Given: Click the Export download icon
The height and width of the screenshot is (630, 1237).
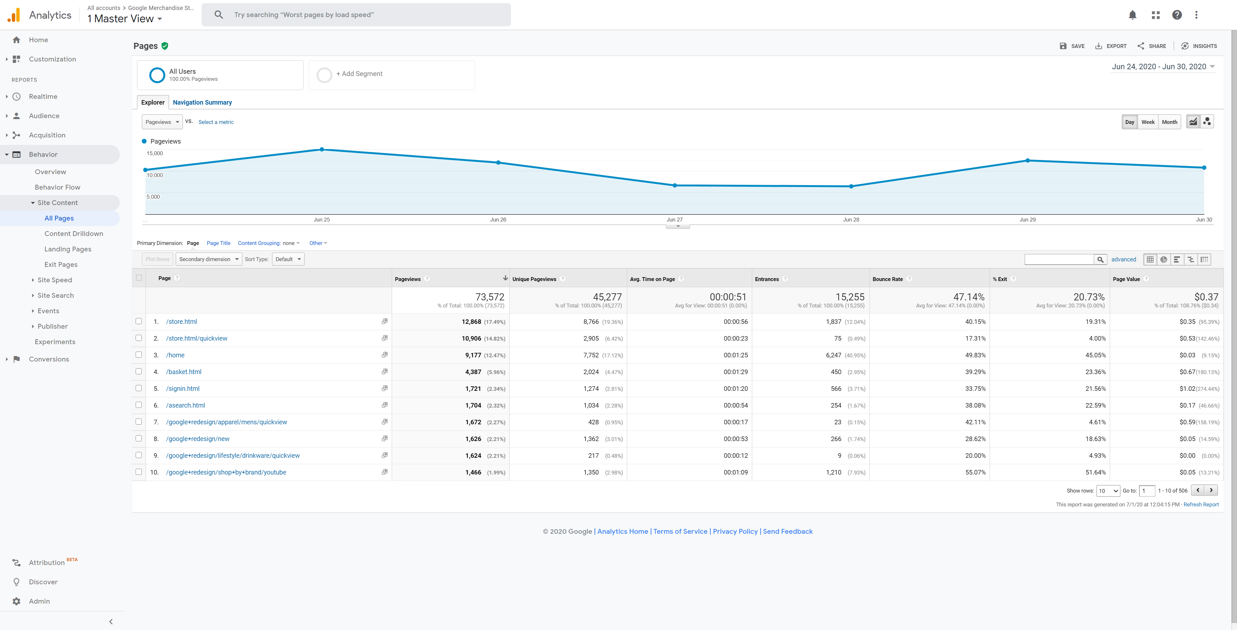Looking at the screenshot, I should pos(1099,46).
